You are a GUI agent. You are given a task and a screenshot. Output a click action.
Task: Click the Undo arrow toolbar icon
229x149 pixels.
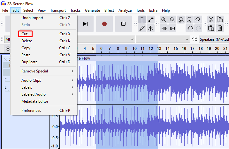click(190, 28)
